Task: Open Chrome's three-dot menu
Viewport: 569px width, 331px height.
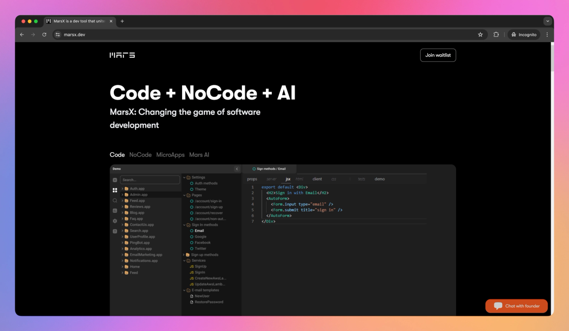Action: [547, 35]
